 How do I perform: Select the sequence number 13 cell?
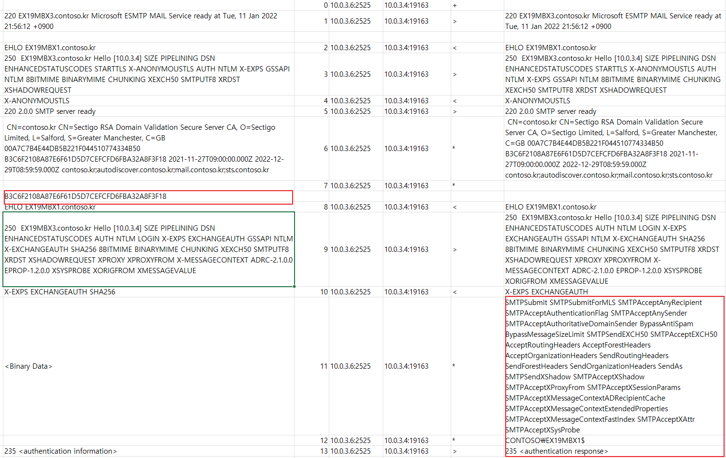311,451
